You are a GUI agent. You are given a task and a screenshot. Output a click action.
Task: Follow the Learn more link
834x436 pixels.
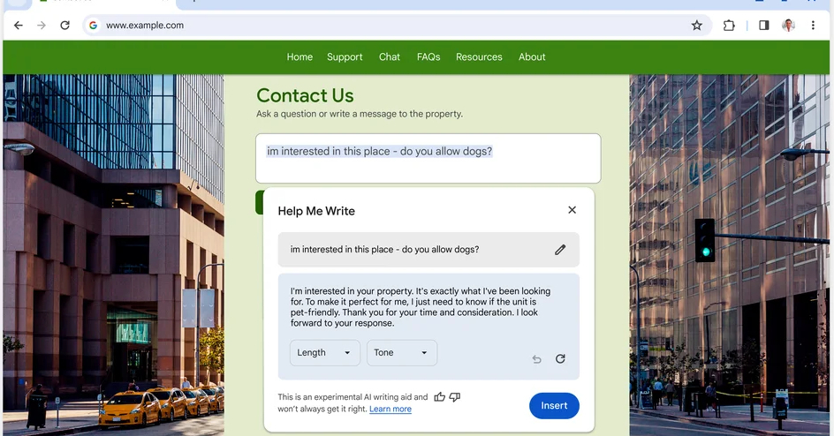[x=390, y=409]
